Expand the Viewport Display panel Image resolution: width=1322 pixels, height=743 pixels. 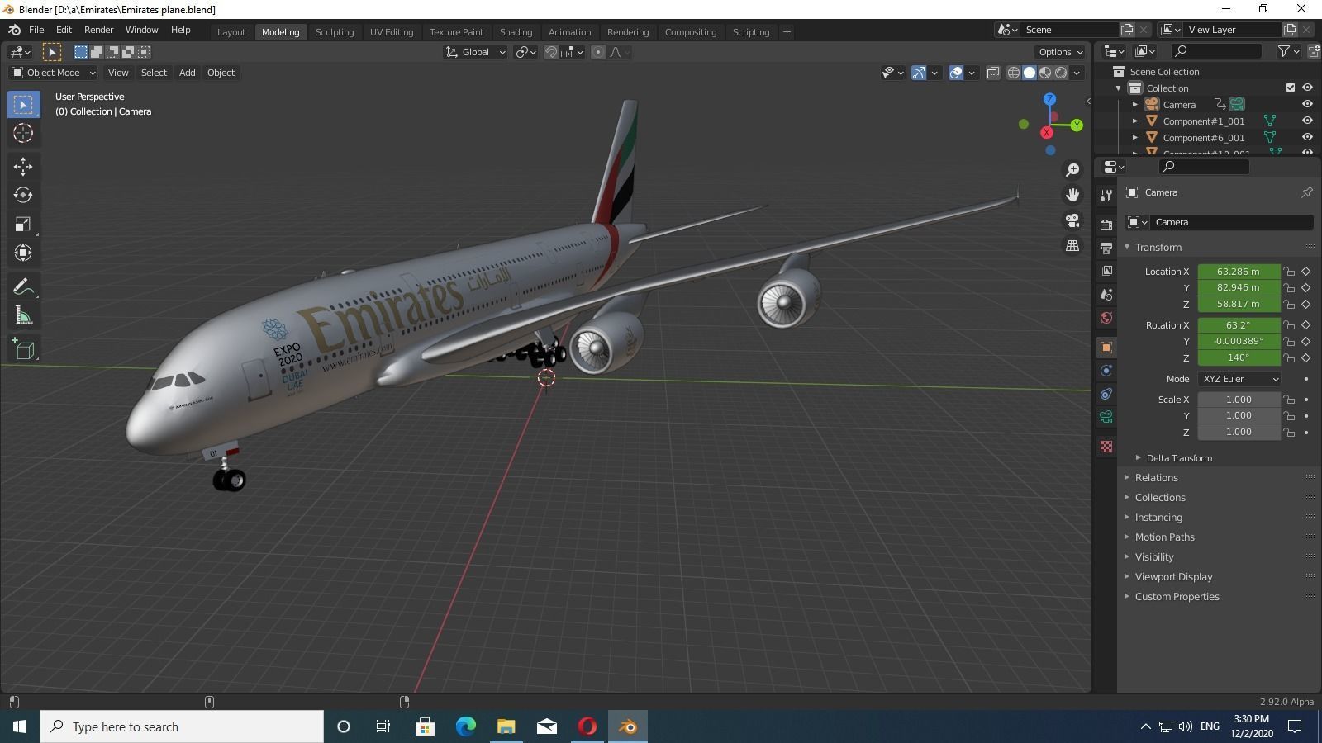[x=1173, y=577]
